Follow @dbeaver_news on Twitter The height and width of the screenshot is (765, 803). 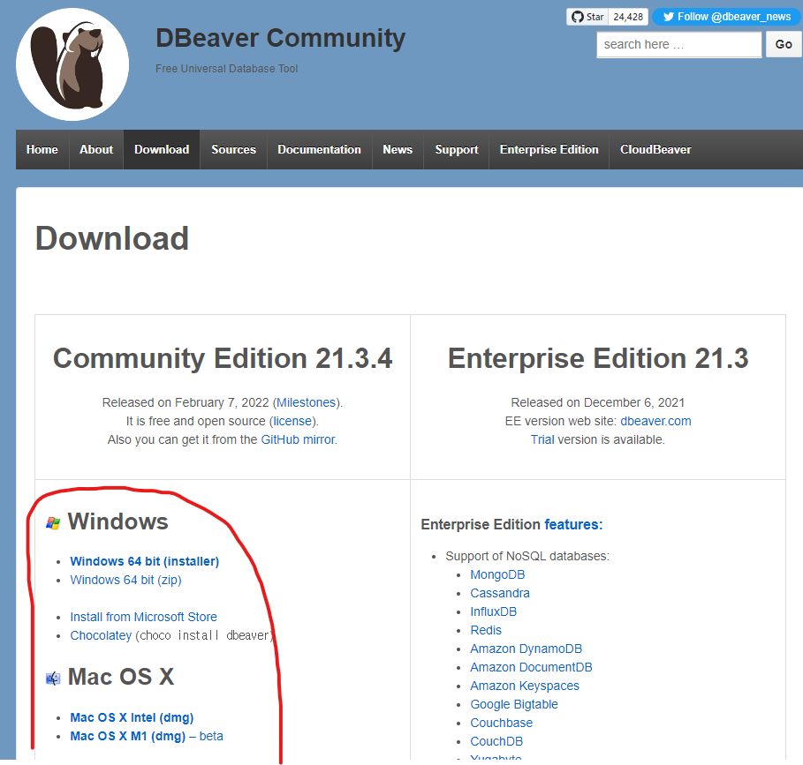pyautogui.click(x=726, y=17)
